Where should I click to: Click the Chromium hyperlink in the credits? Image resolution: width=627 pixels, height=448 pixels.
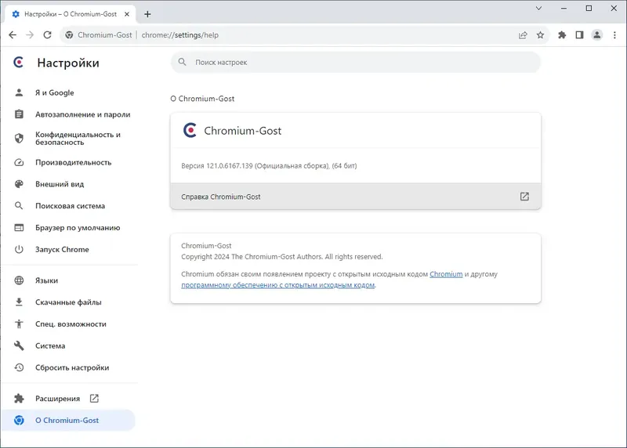pyautogui.click(x=446, y=275)
